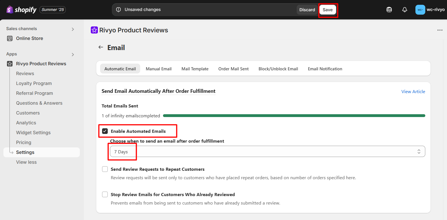Open the View Article link
The height and width of the screenshot is (220, 447).
pos(413,92)
